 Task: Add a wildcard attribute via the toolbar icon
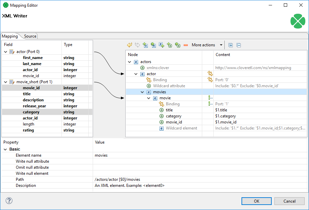[178, 45]
